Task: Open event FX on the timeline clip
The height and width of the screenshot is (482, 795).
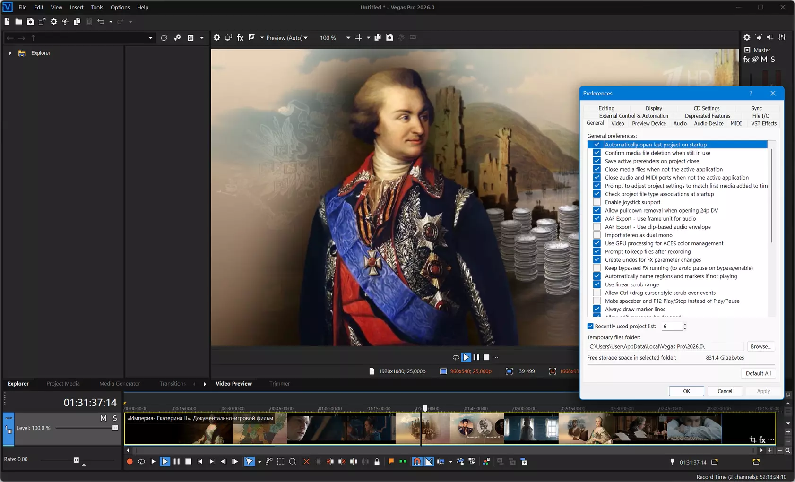Action: (x=762, y=440)
